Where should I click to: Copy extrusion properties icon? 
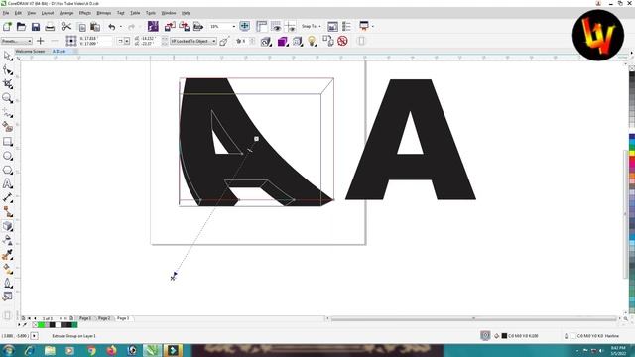[327, 41]
